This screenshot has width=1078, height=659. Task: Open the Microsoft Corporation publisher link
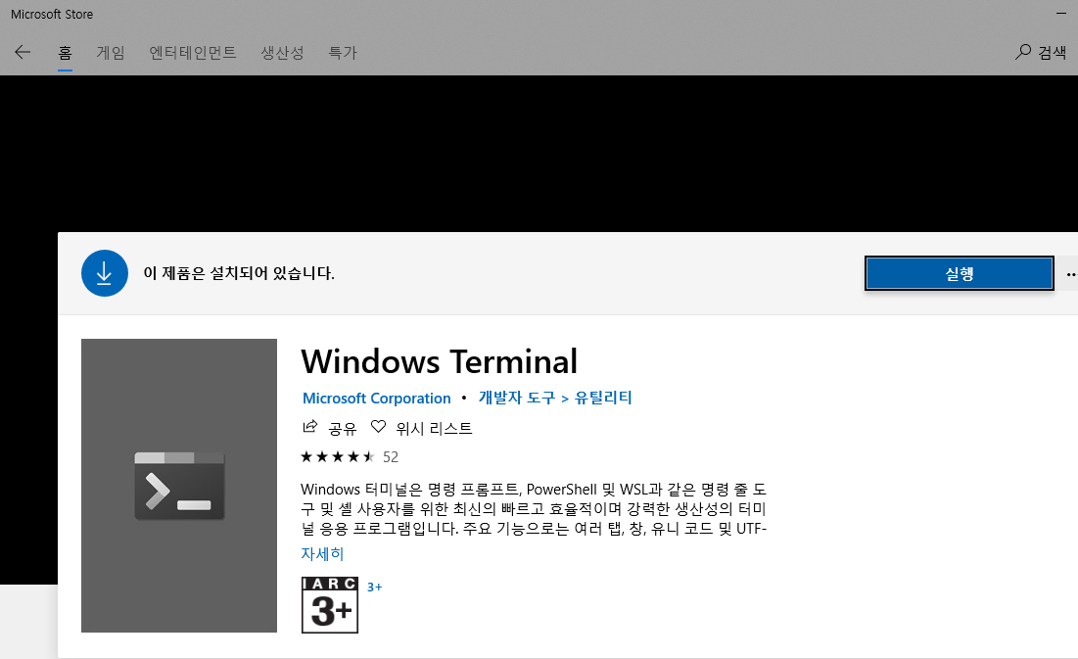377,399
